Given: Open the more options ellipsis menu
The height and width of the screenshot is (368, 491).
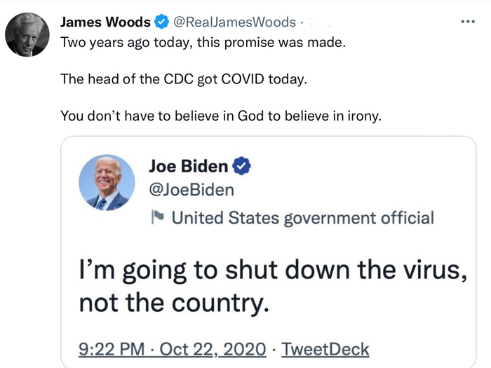Looking at the screenshot, I should click(468, 21).
